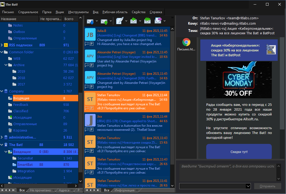Toggle the flag on User Voyager invited message
This screenshot has width=286, height=194.
tap(87, 65)
